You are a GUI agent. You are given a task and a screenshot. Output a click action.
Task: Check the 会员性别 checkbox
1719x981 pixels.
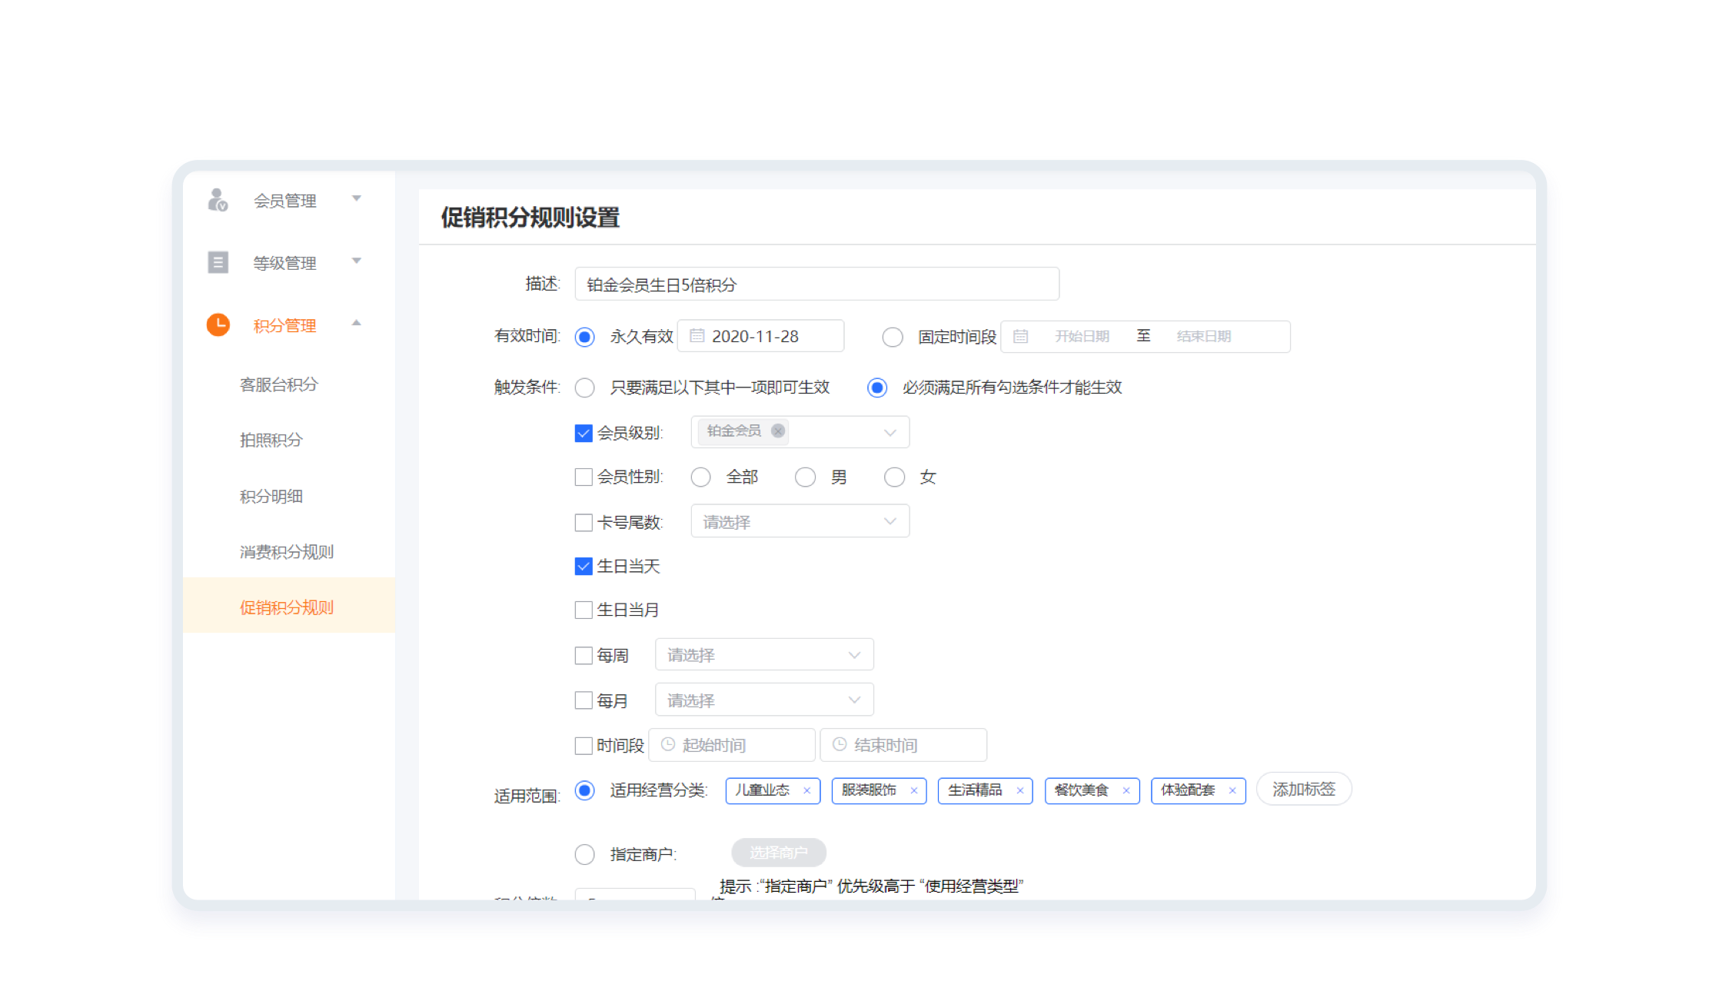click(x=584, y=477)
